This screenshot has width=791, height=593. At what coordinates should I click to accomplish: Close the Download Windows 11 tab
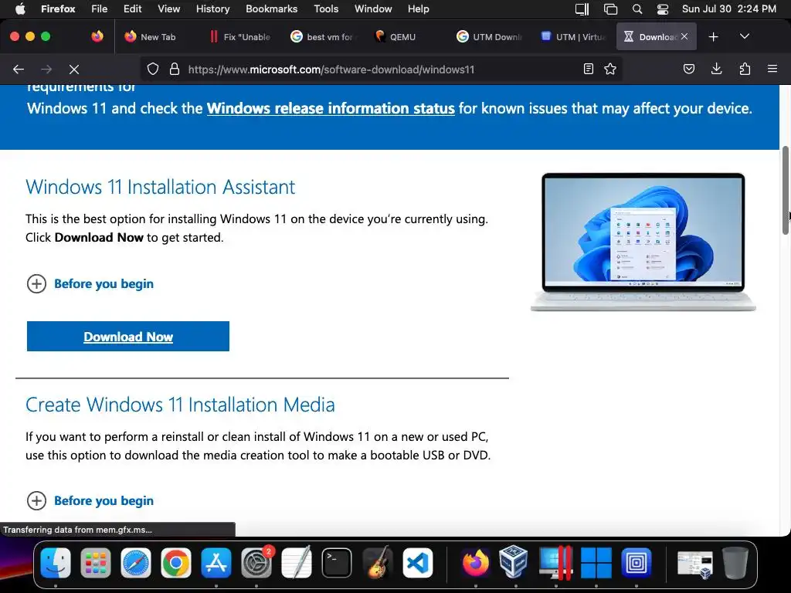pos(684,36)
